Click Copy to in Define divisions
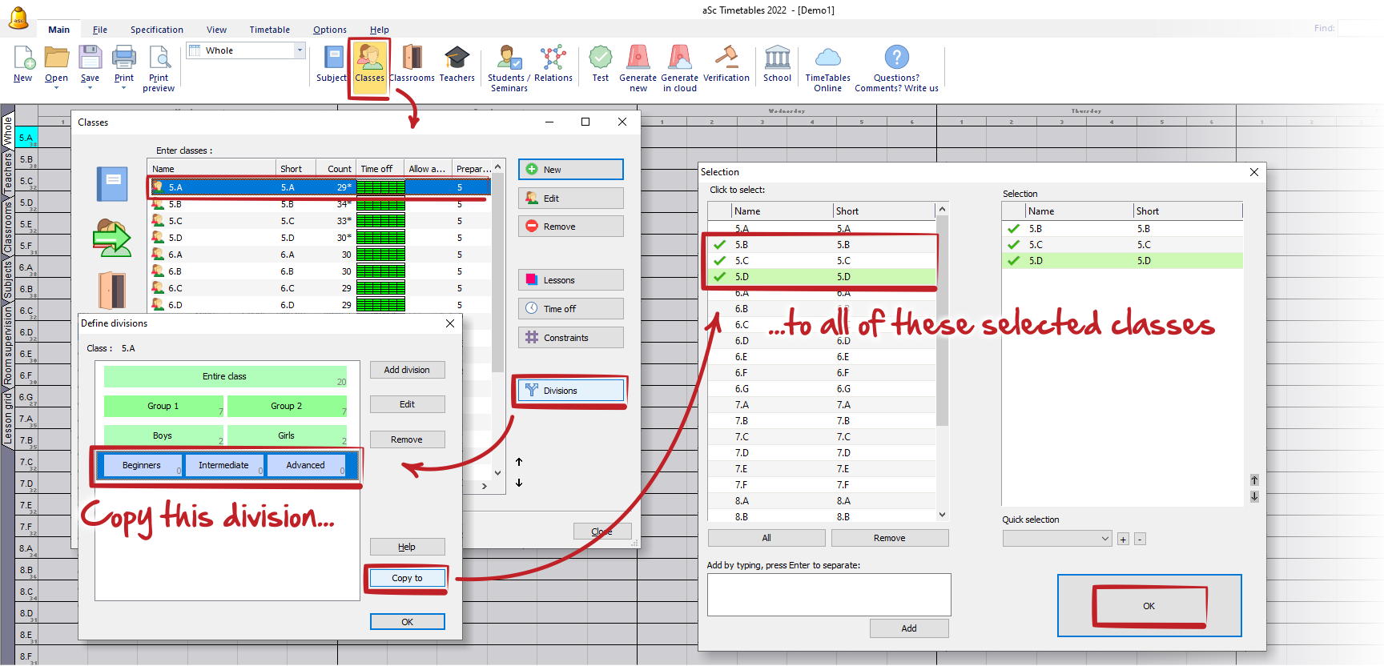 407,578
